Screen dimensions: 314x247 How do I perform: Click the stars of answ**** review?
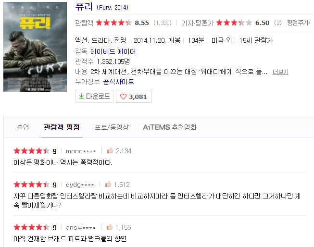[x=31, y=227]
